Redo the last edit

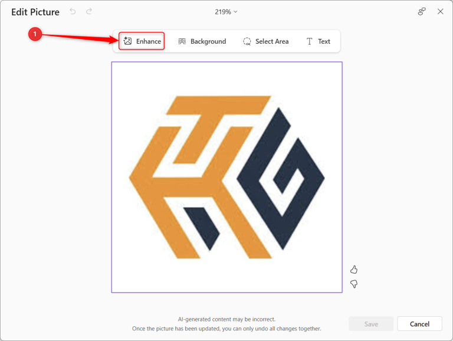[x=89, y=11]
